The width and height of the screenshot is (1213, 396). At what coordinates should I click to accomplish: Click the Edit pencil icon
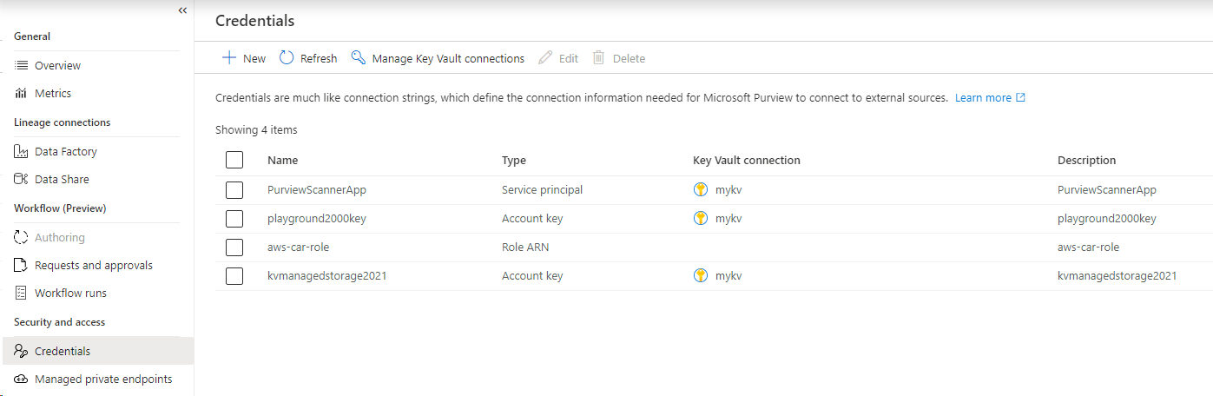[545, 58]
